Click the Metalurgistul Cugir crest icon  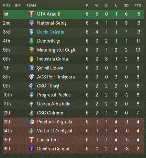pos(31,50)
